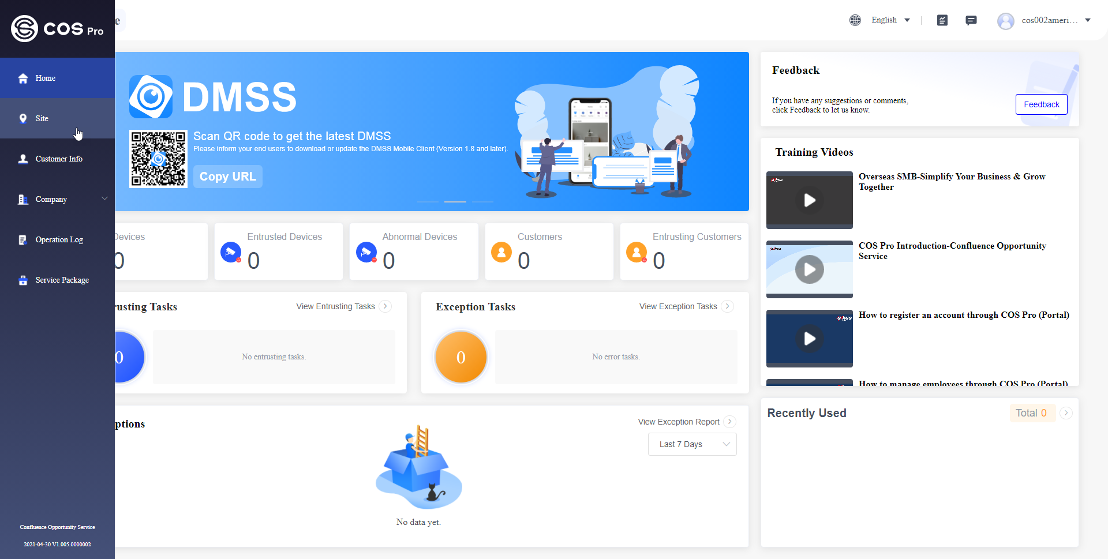Click the Operation Log document icon
The width and height of the screenshot is (1108, 559).
(x=23, y=240)
